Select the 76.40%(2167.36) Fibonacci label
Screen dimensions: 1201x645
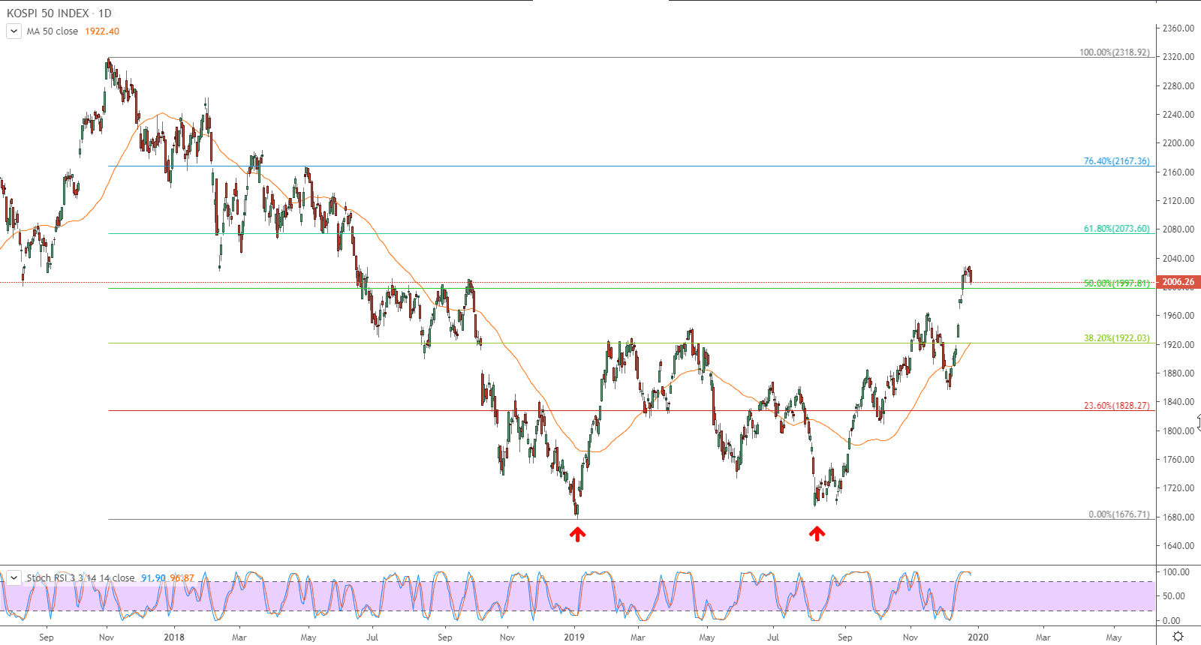pyautogui.click(x=1116, y=161)
